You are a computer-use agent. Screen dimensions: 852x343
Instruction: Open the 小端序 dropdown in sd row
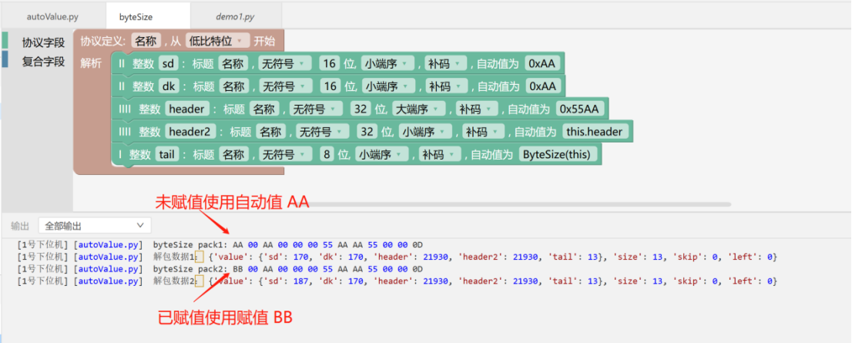(388, 64)
